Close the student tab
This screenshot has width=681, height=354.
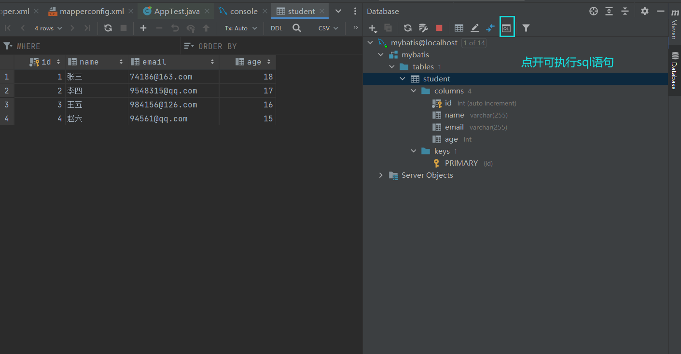click(322, 11)
